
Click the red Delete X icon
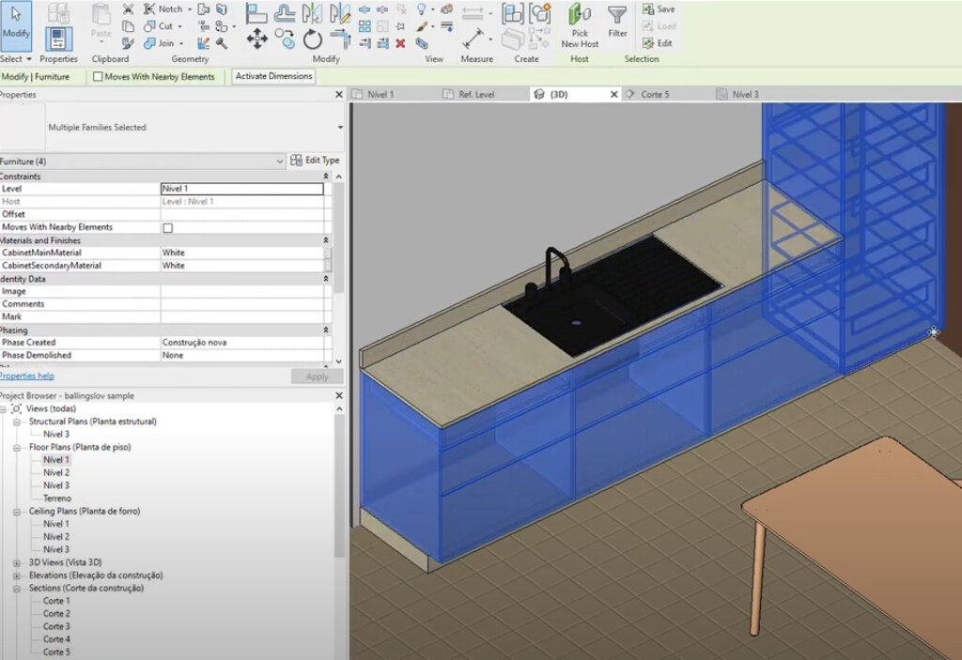tap(400, 43)
